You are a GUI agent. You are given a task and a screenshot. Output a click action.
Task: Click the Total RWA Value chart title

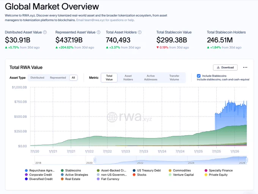point(26,67)
